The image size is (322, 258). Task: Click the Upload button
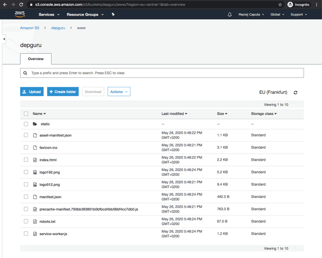(x=32, y=92)
